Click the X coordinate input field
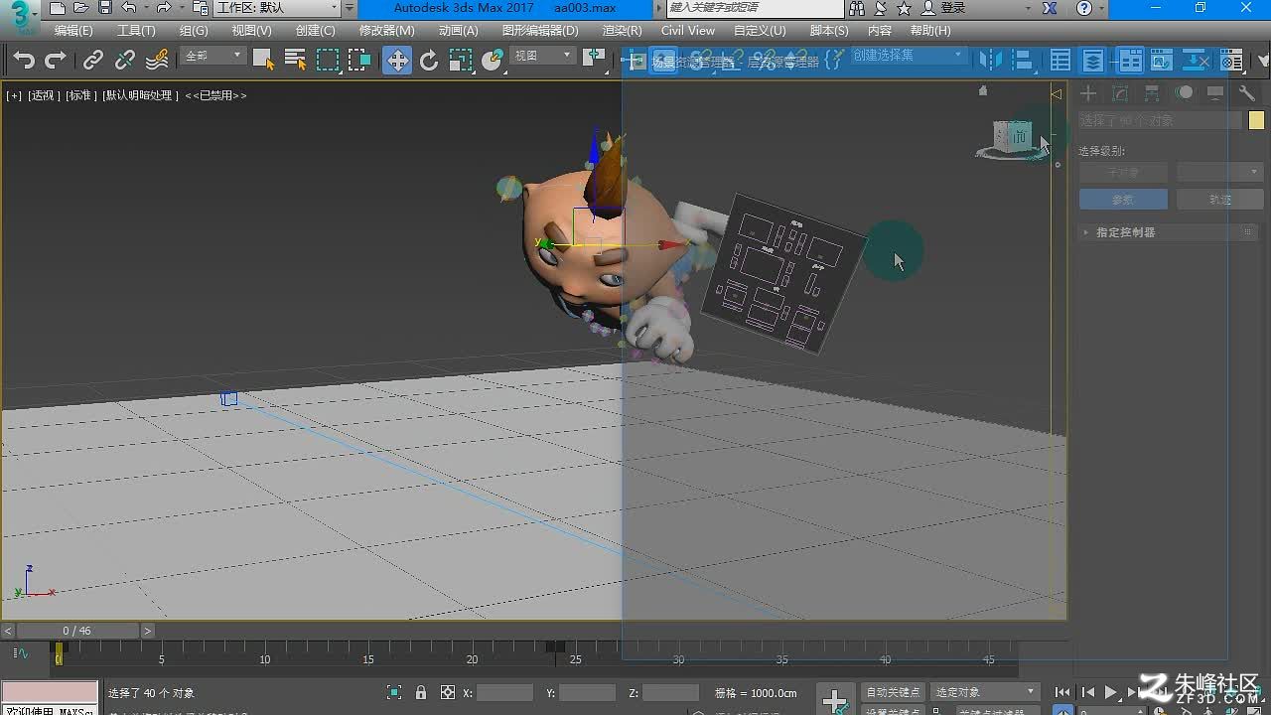The width and height of the screenshot is (1271, 715). coord(504,692)
